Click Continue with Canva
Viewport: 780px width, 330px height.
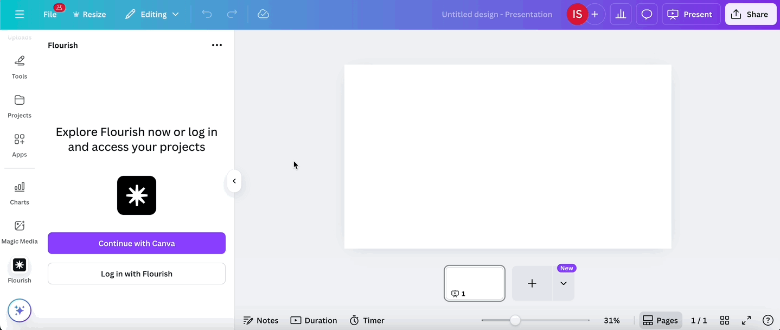(137, 243)
